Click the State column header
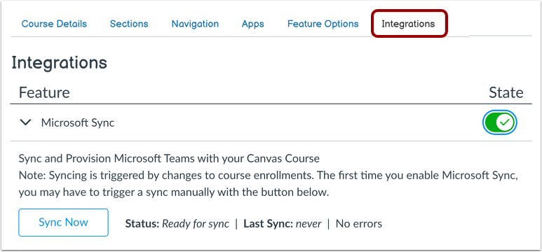Image resolution: width=542 pixels, height=252 pixels. tap(506, 92)
